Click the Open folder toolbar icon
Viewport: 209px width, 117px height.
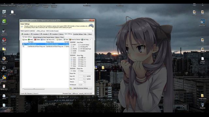click(x=57, y=40)
